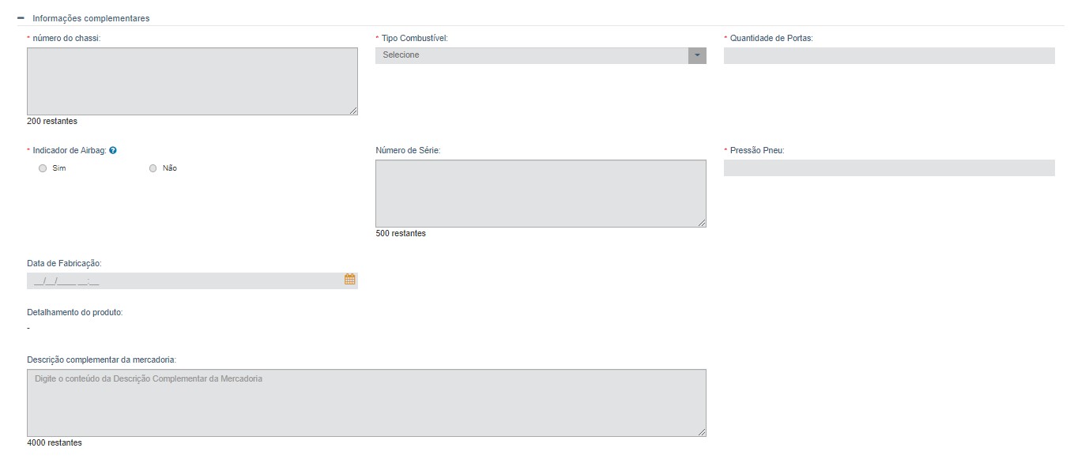Grab the número do chassi resize handle
Screen dimensions: 1074x463
pyautogui.click(x=354, y=111)
